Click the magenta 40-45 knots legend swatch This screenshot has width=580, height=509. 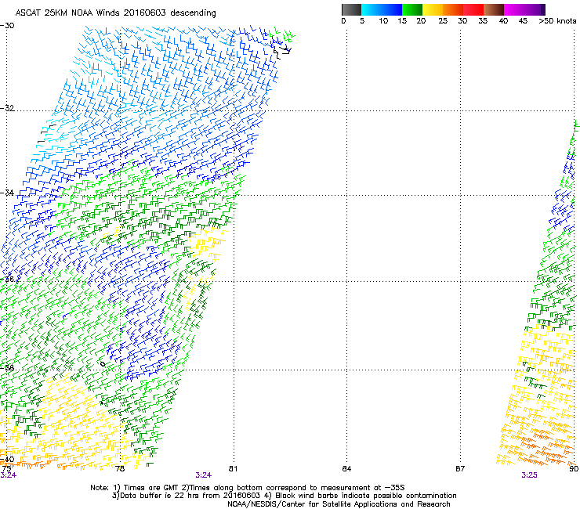click(x=514, y=9)
